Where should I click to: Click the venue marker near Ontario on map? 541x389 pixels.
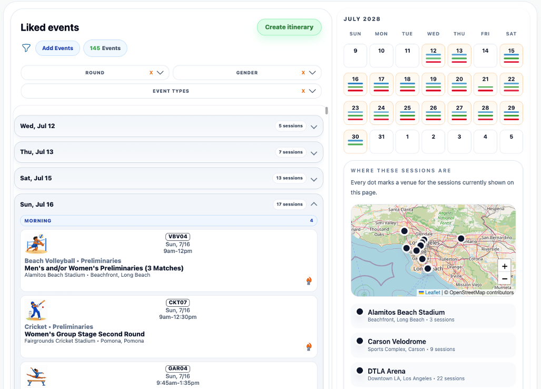[x=461, y=238]
